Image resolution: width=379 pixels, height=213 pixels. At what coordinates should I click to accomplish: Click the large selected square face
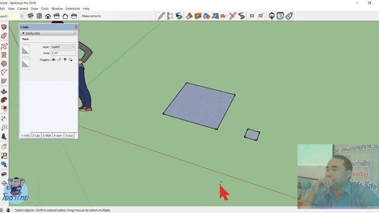coord(199,106)
